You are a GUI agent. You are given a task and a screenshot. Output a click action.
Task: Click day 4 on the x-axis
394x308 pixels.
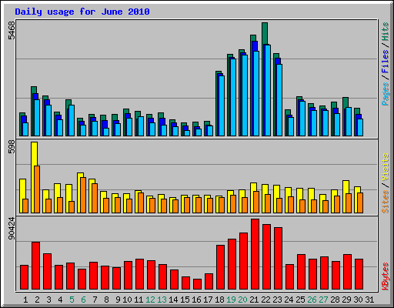point(60,300)
